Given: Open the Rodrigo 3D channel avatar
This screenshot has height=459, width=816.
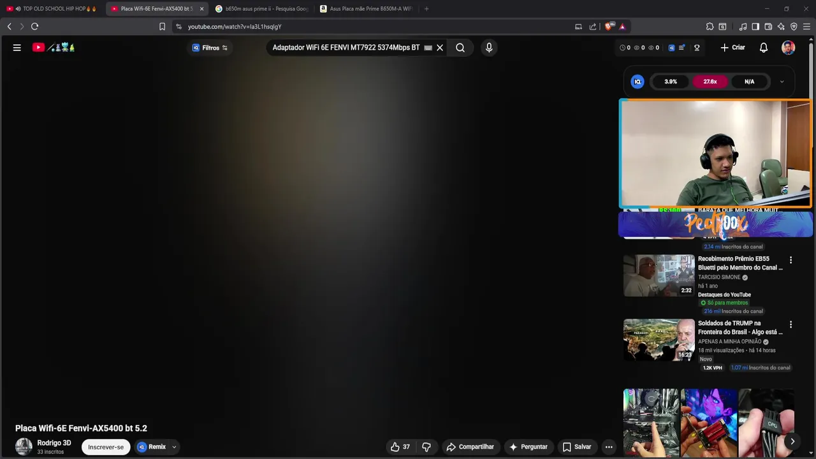Looking at the screenshot, I should pos(24,447).
